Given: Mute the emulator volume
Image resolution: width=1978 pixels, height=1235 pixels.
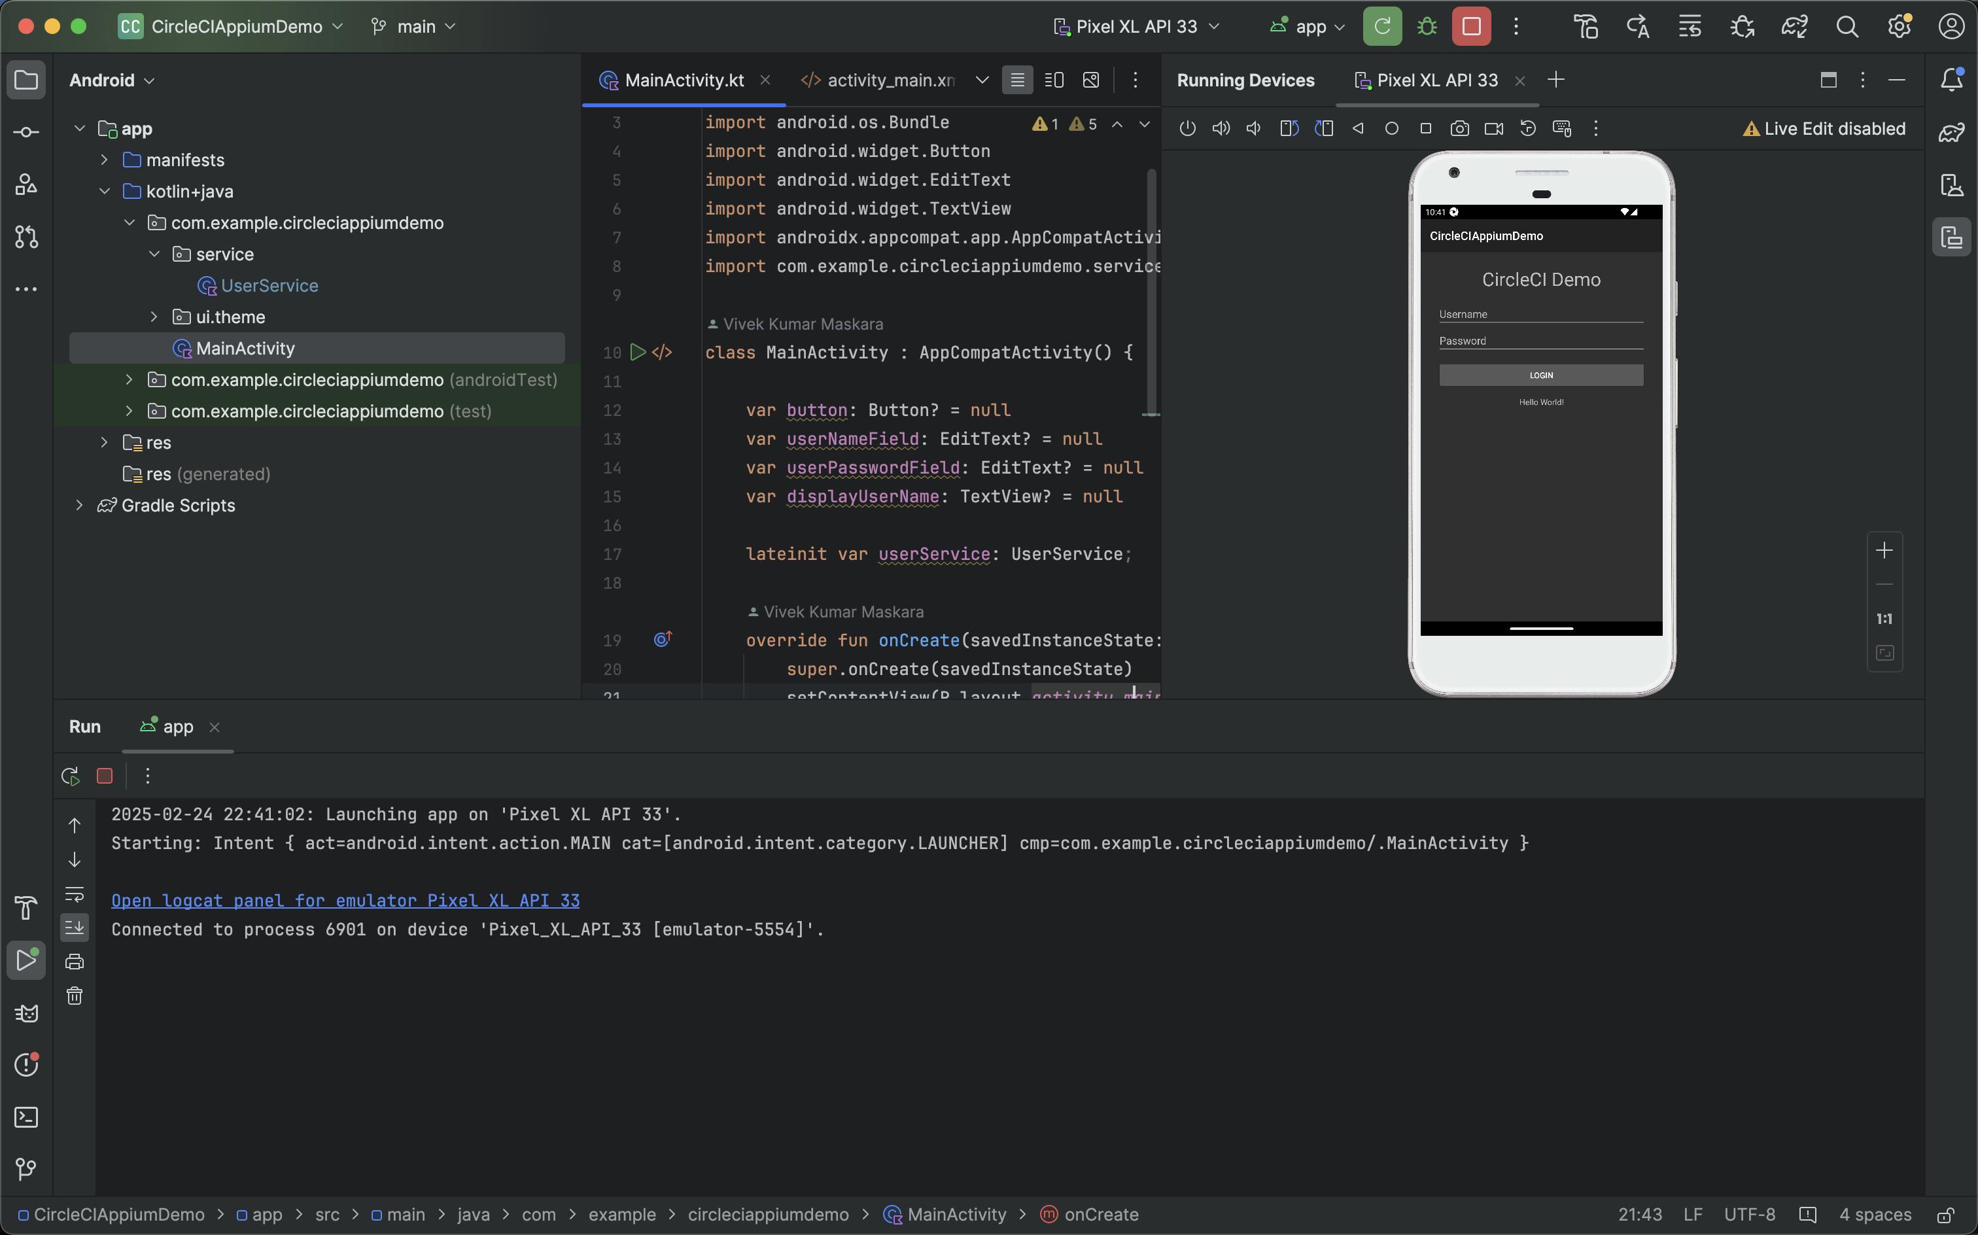Looking at the screenshot, I should pos(1254,128).
